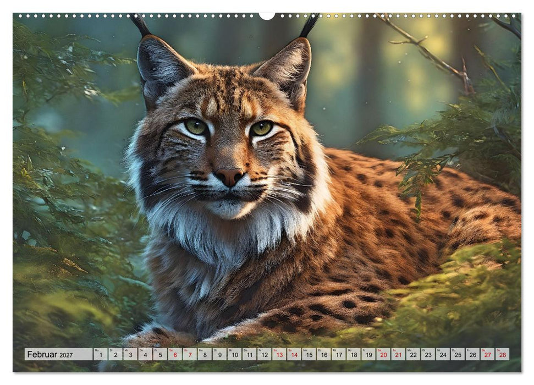
Task: Select day 11 in the calendar strip
Action: click(x=250, y=354)
